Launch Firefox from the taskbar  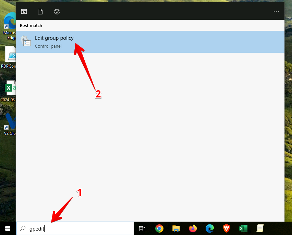(193, 228)
